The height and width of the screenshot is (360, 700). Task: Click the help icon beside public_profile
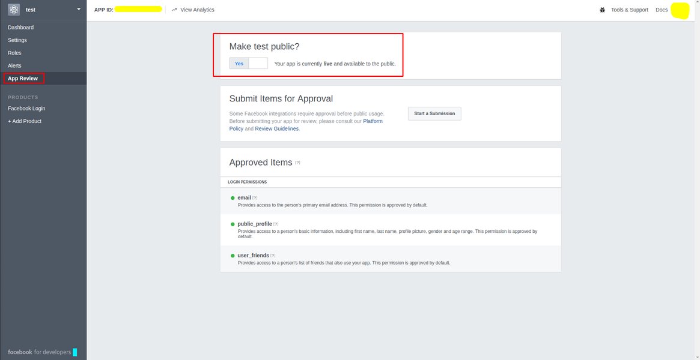tap(276, 223)
